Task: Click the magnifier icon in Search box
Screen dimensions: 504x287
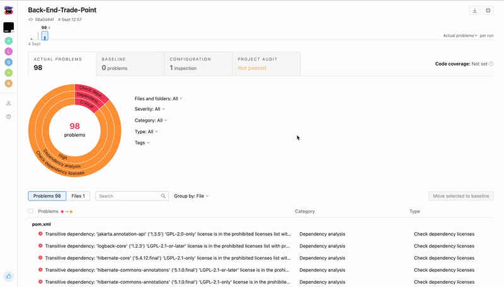Action: point(164,196)
